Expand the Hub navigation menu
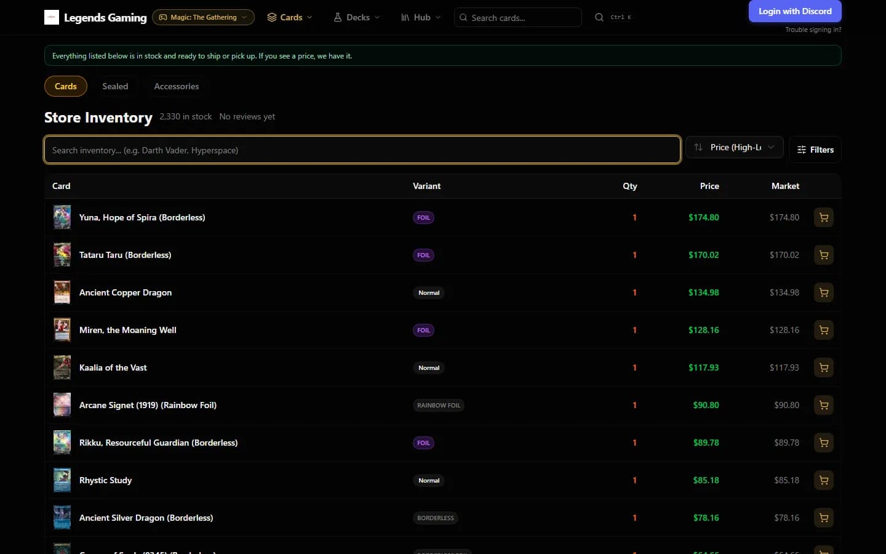Viewport: 886px width, 554px height. point(421,17)
